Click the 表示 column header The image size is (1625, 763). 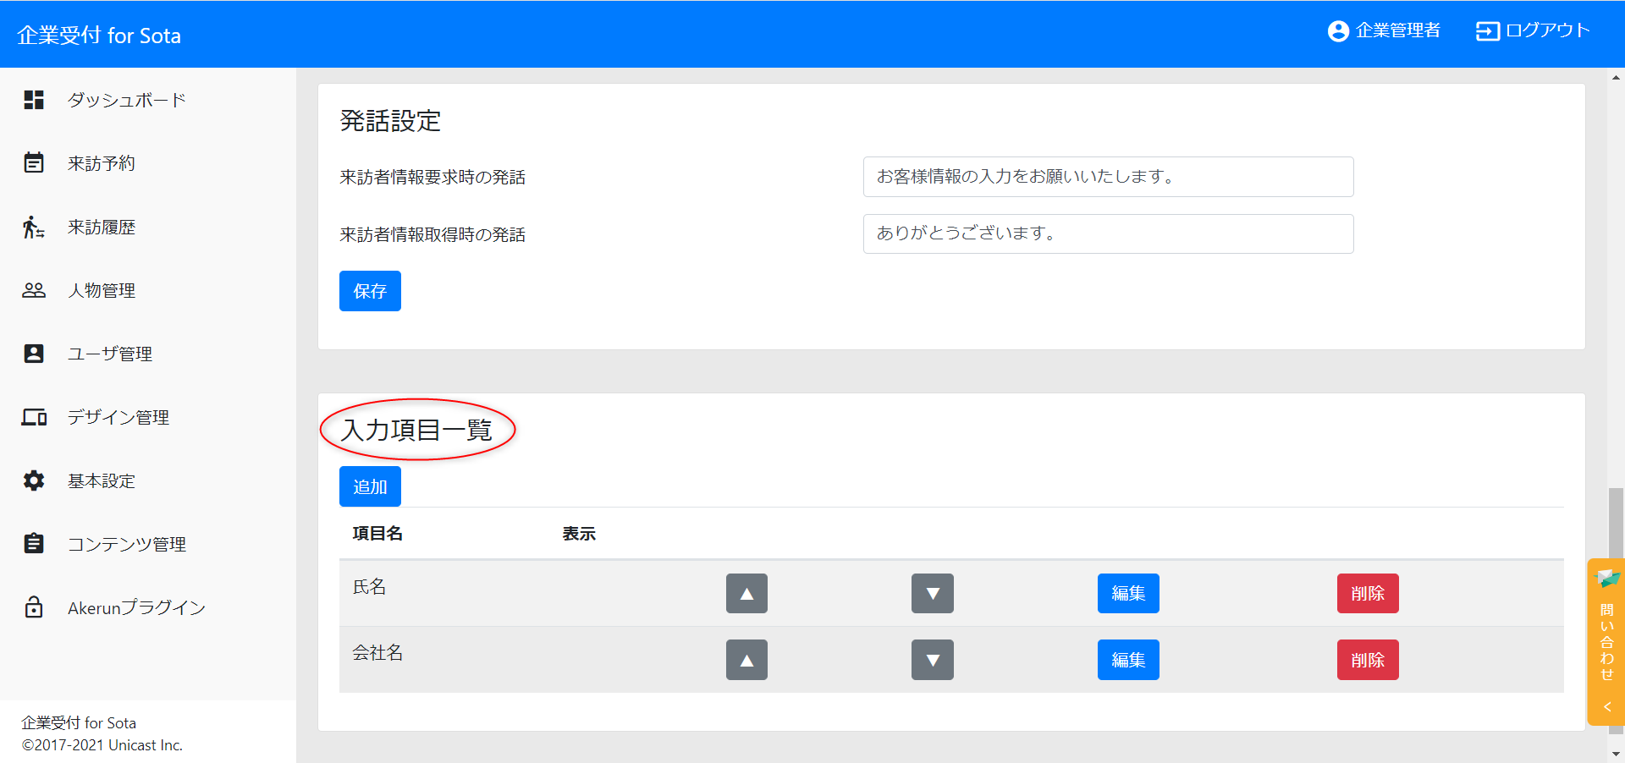(579, 534)
